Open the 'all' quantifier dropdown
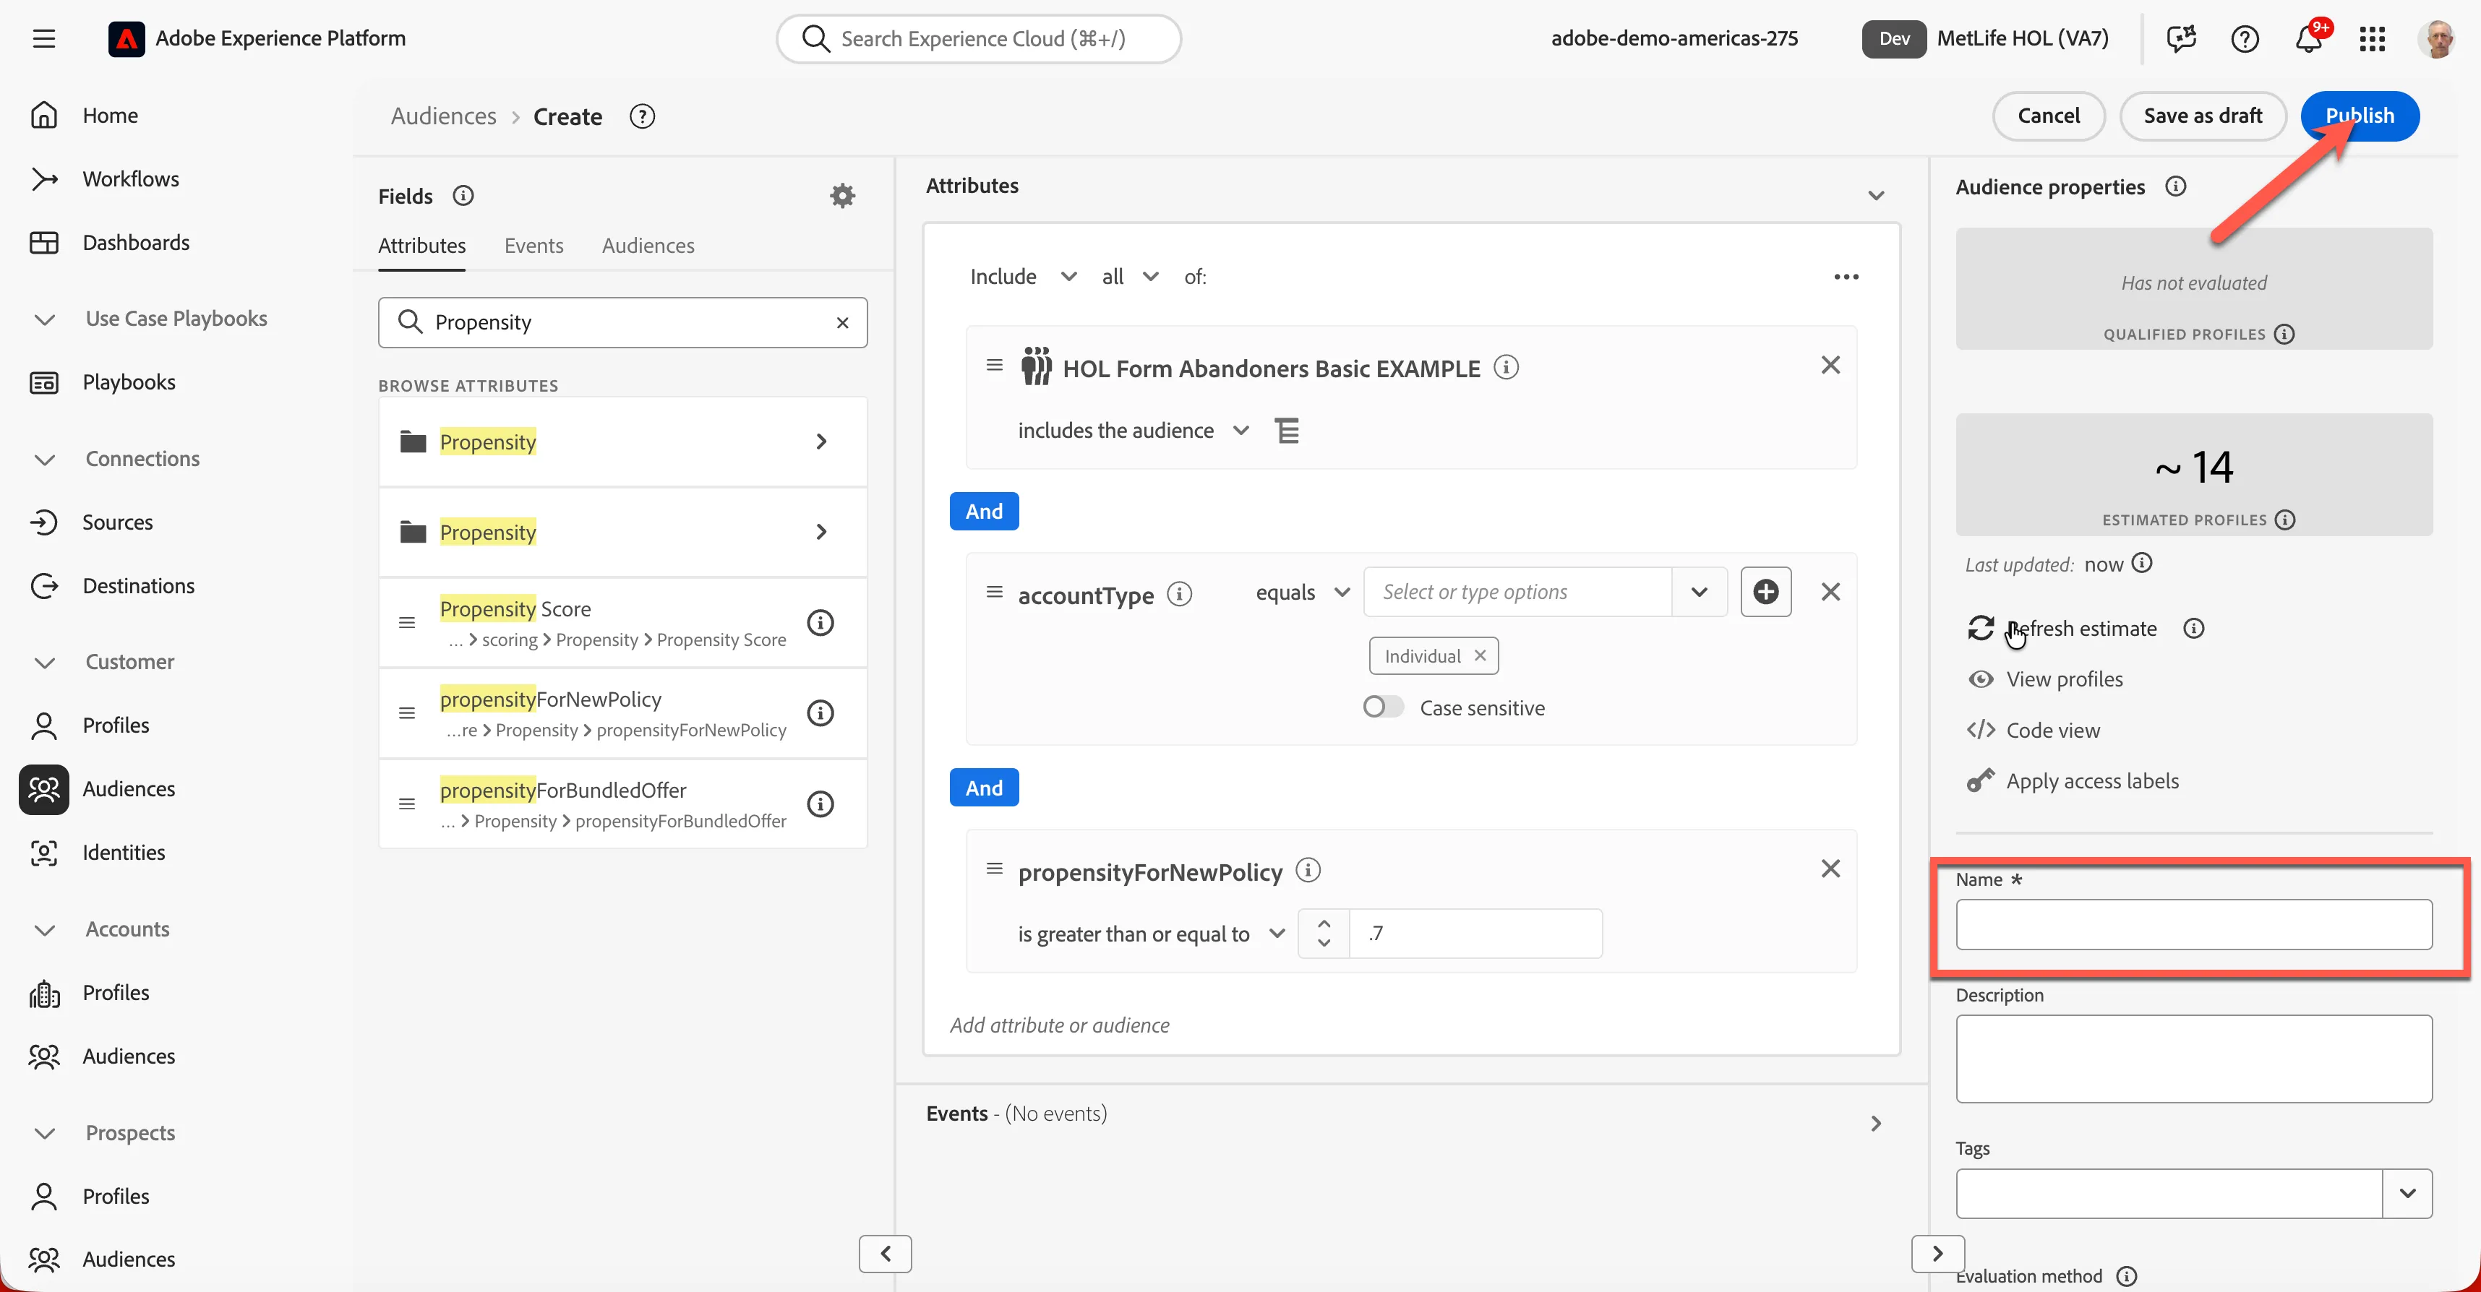This screenshot has width=2481, height=1292. click(x=1130, y=276)
